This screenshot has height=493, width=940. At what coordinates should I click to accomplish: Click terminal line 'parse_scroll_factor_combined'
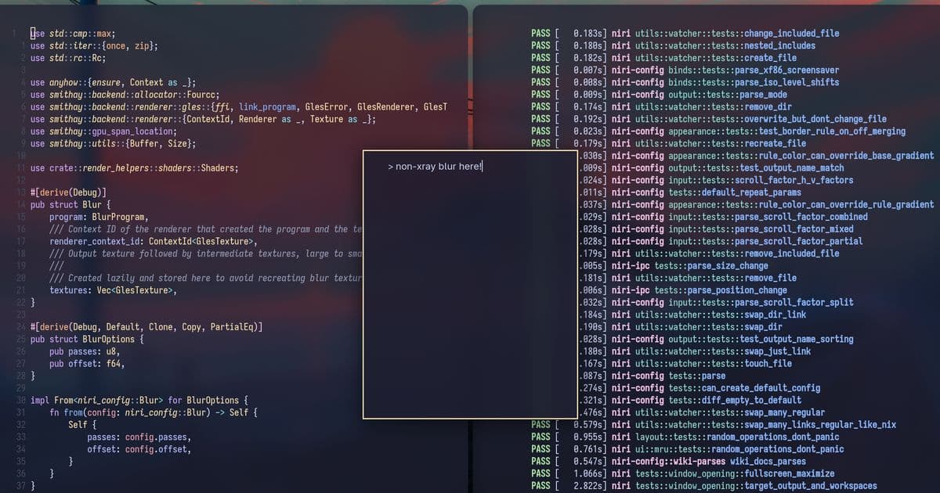801,217
